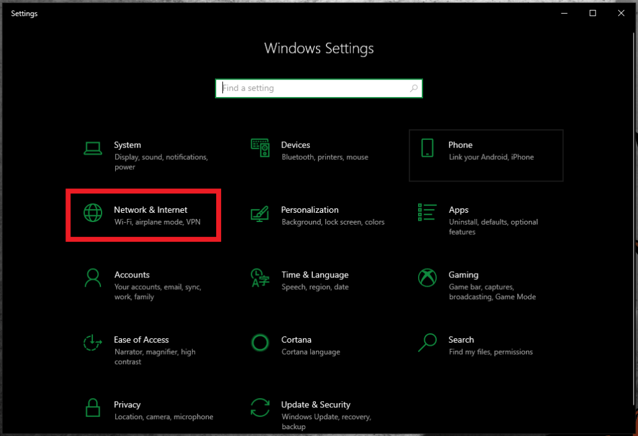Open the Gaming settings title

point(464,275)
